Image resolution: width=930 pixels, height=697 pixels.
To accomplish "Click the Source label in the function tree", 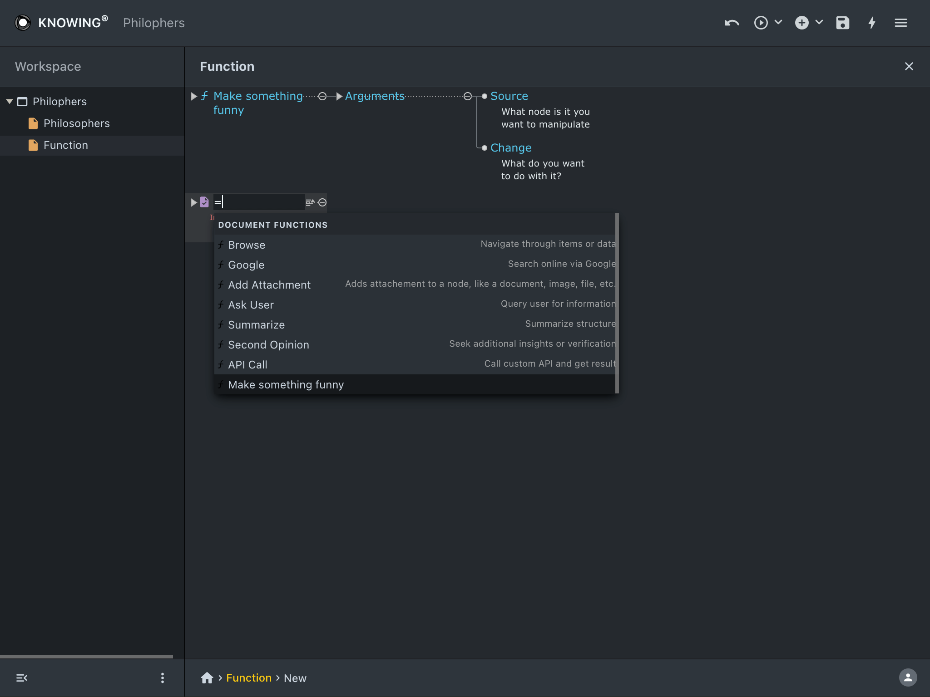I will tap(510, 96).
